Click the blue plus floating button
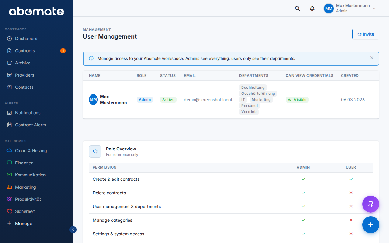 tap(371, 225)
